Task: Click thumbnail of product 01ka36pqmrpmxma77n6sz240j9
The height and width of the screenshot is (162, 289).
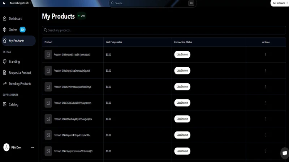Action: pyautogui.click(x=48, y=151)
